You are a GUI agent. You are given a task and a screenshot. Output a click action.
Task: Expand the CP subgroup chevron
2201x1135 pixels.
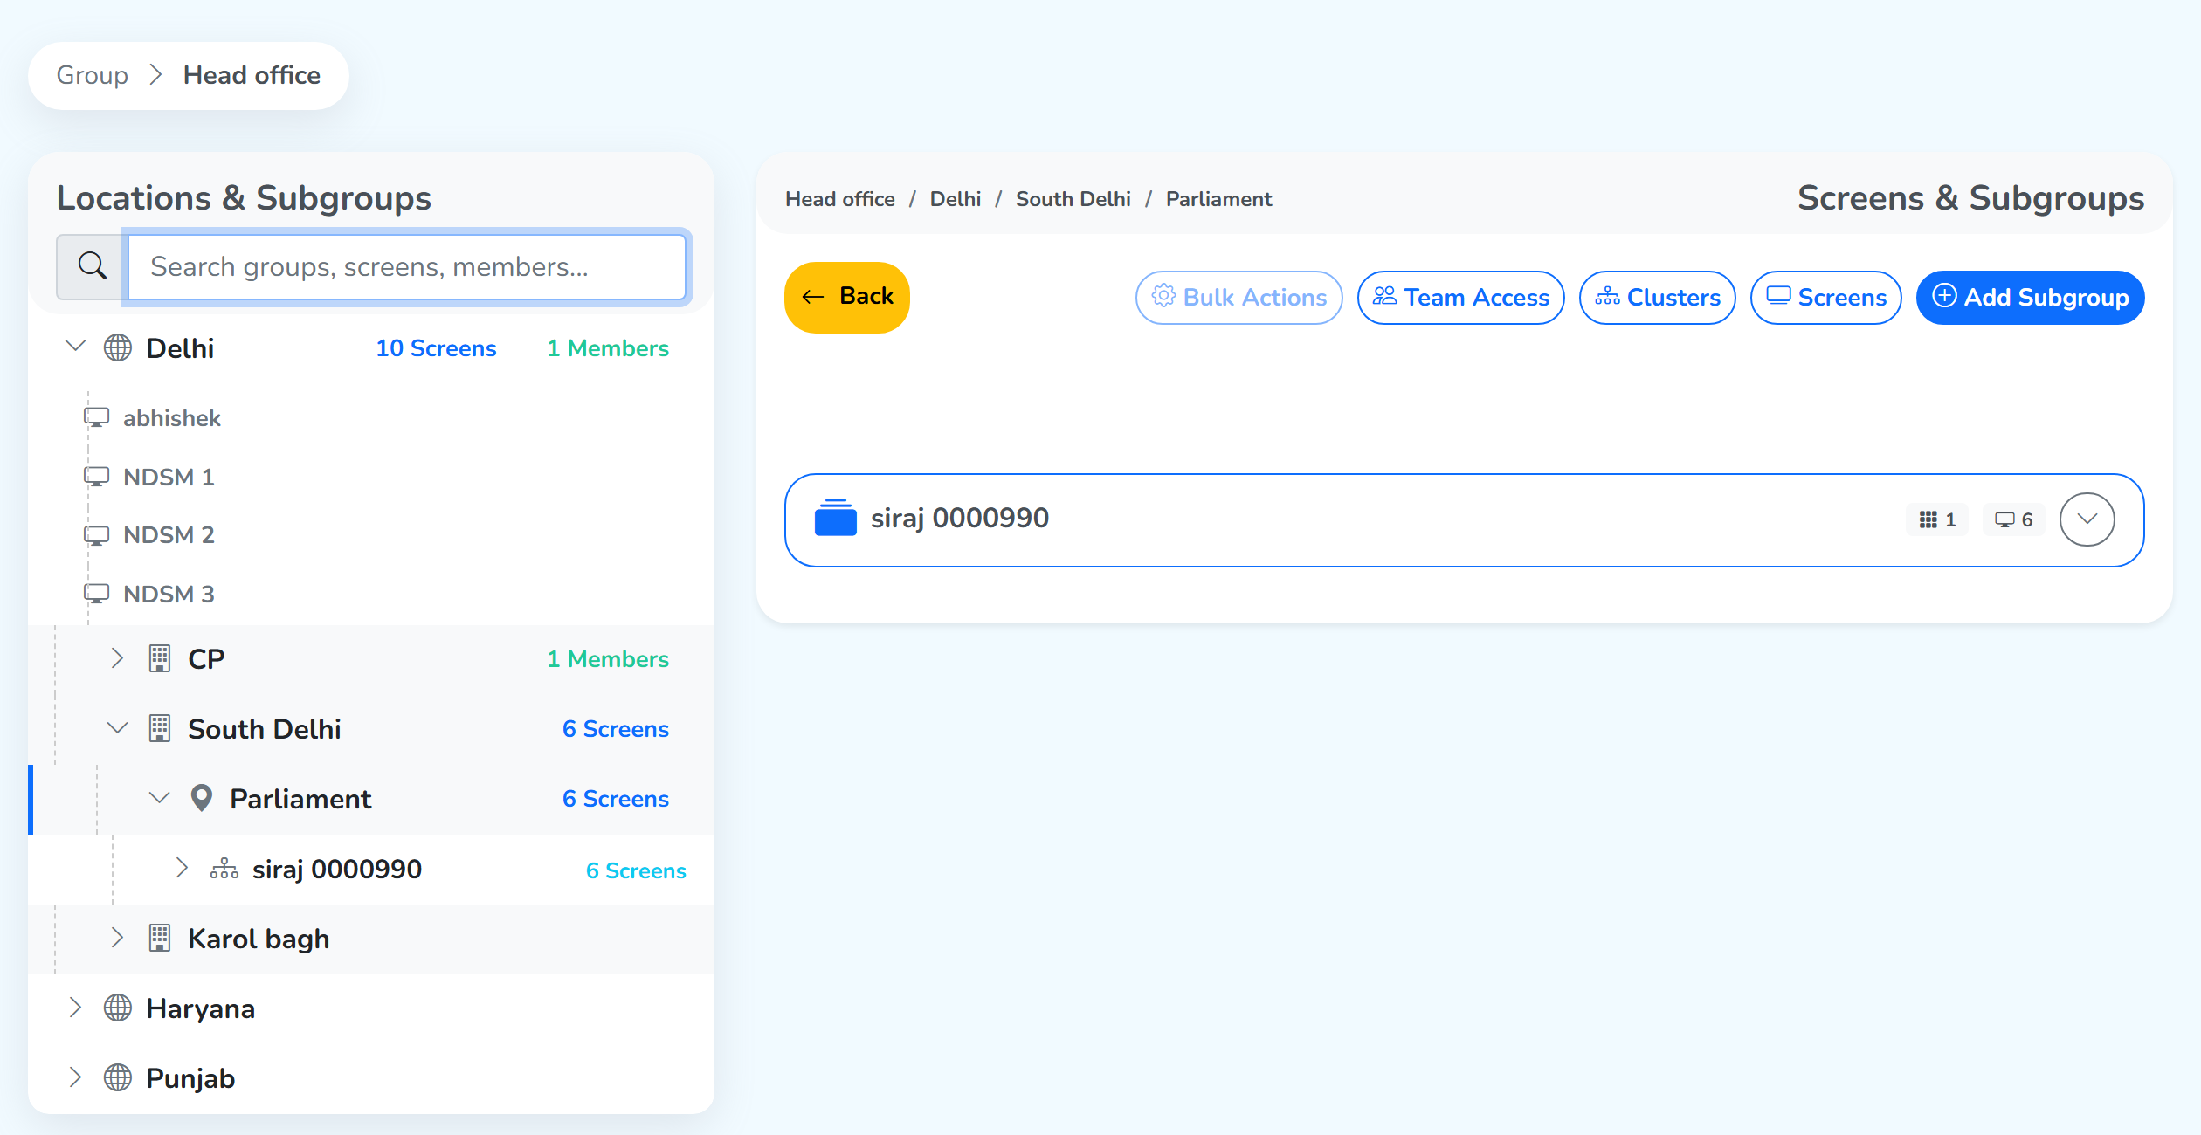118,658
